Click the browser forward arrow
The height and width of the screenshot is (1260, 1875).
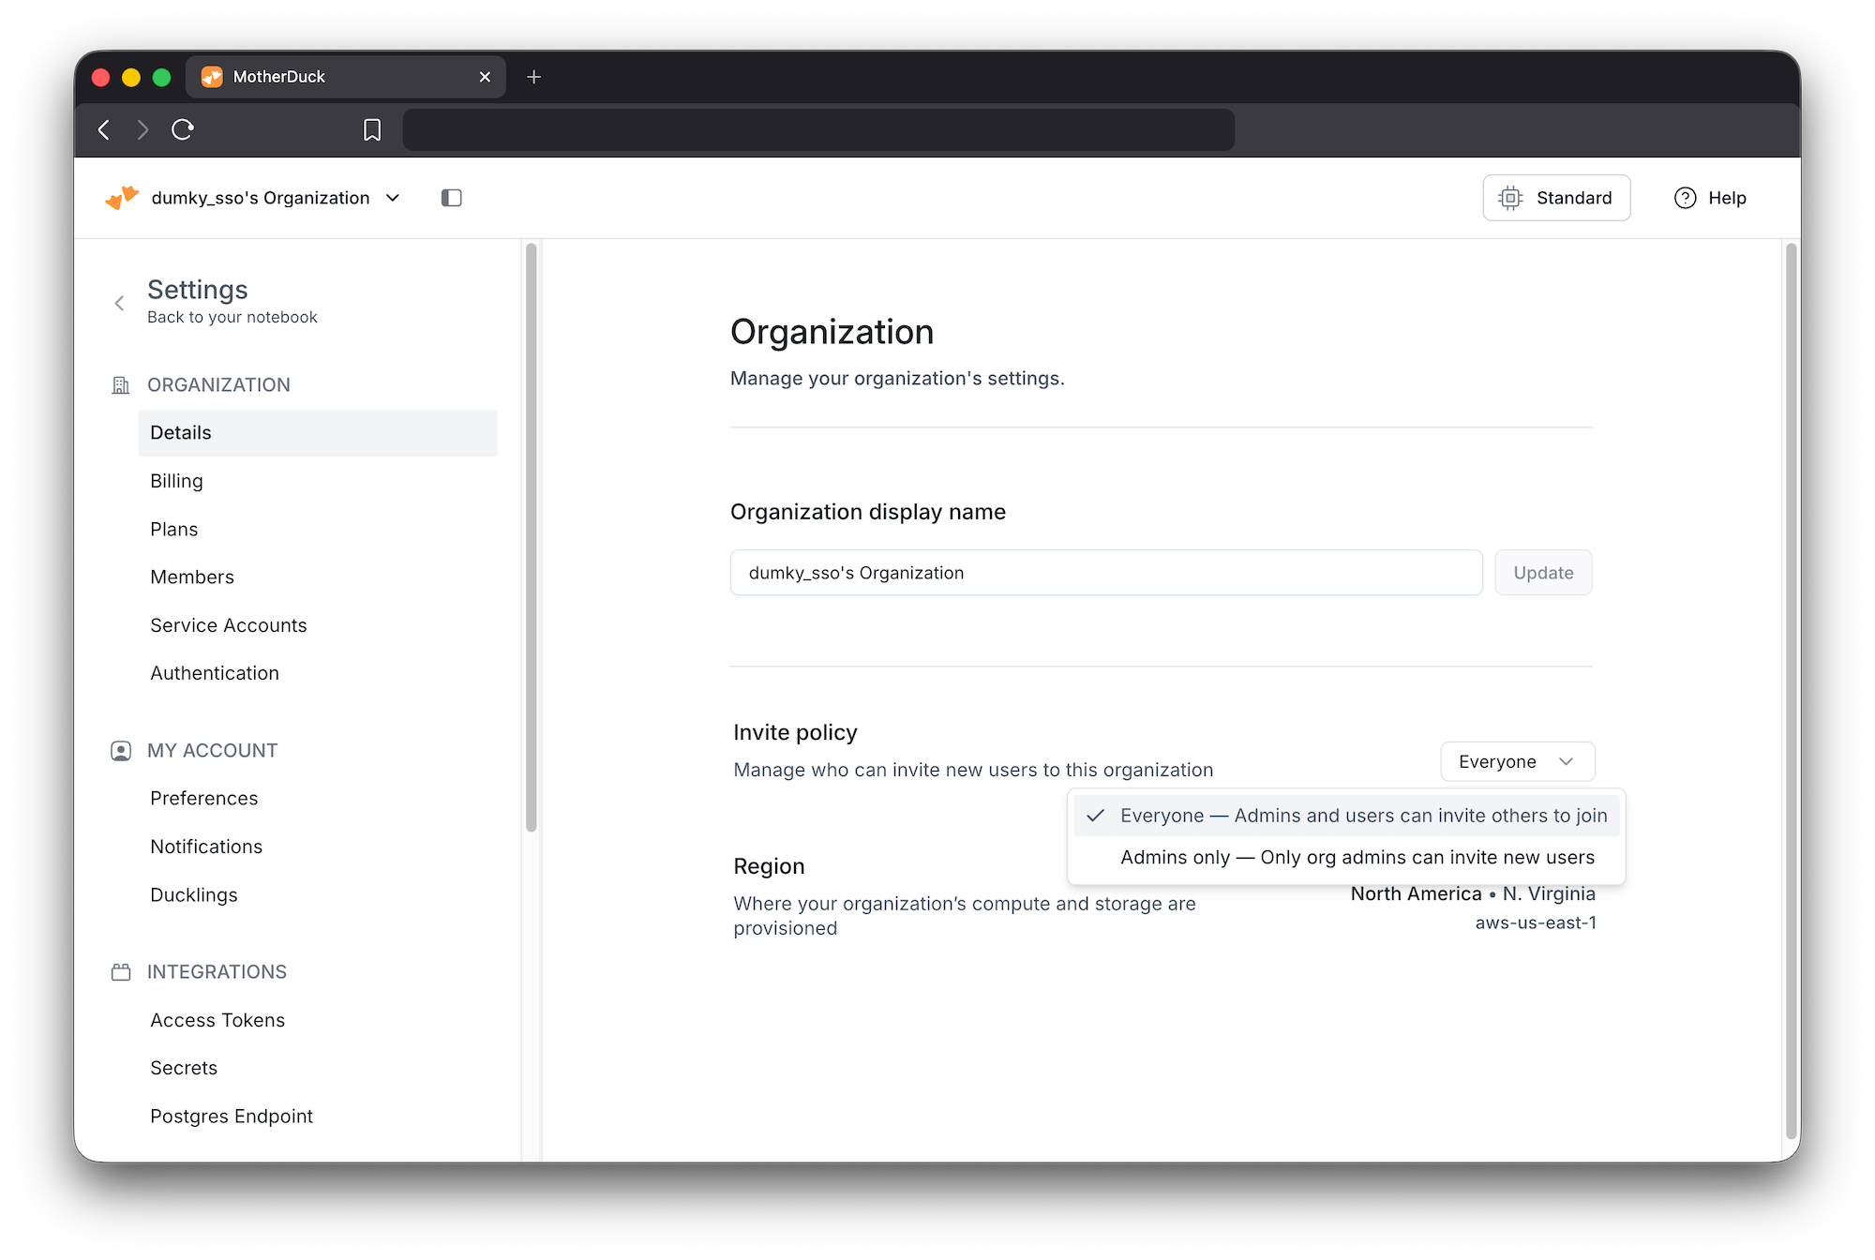[142, 129]
